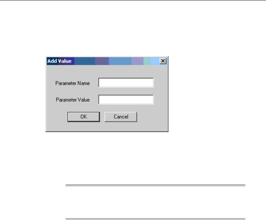This screenshot has width=266, height=220.
Task: Click the muted purple title bar segment
Action: (x=102, y=61)
